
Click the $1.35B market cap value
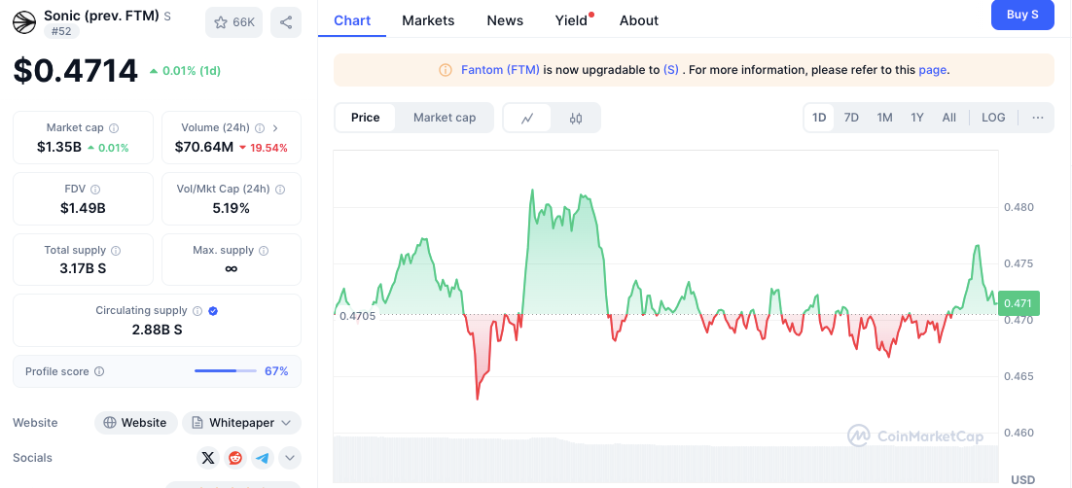tap(59, 147)
